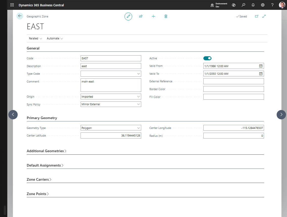Go to previous record arrow
287x217 pixels.
pyautogui.click(x=13, y=115)
